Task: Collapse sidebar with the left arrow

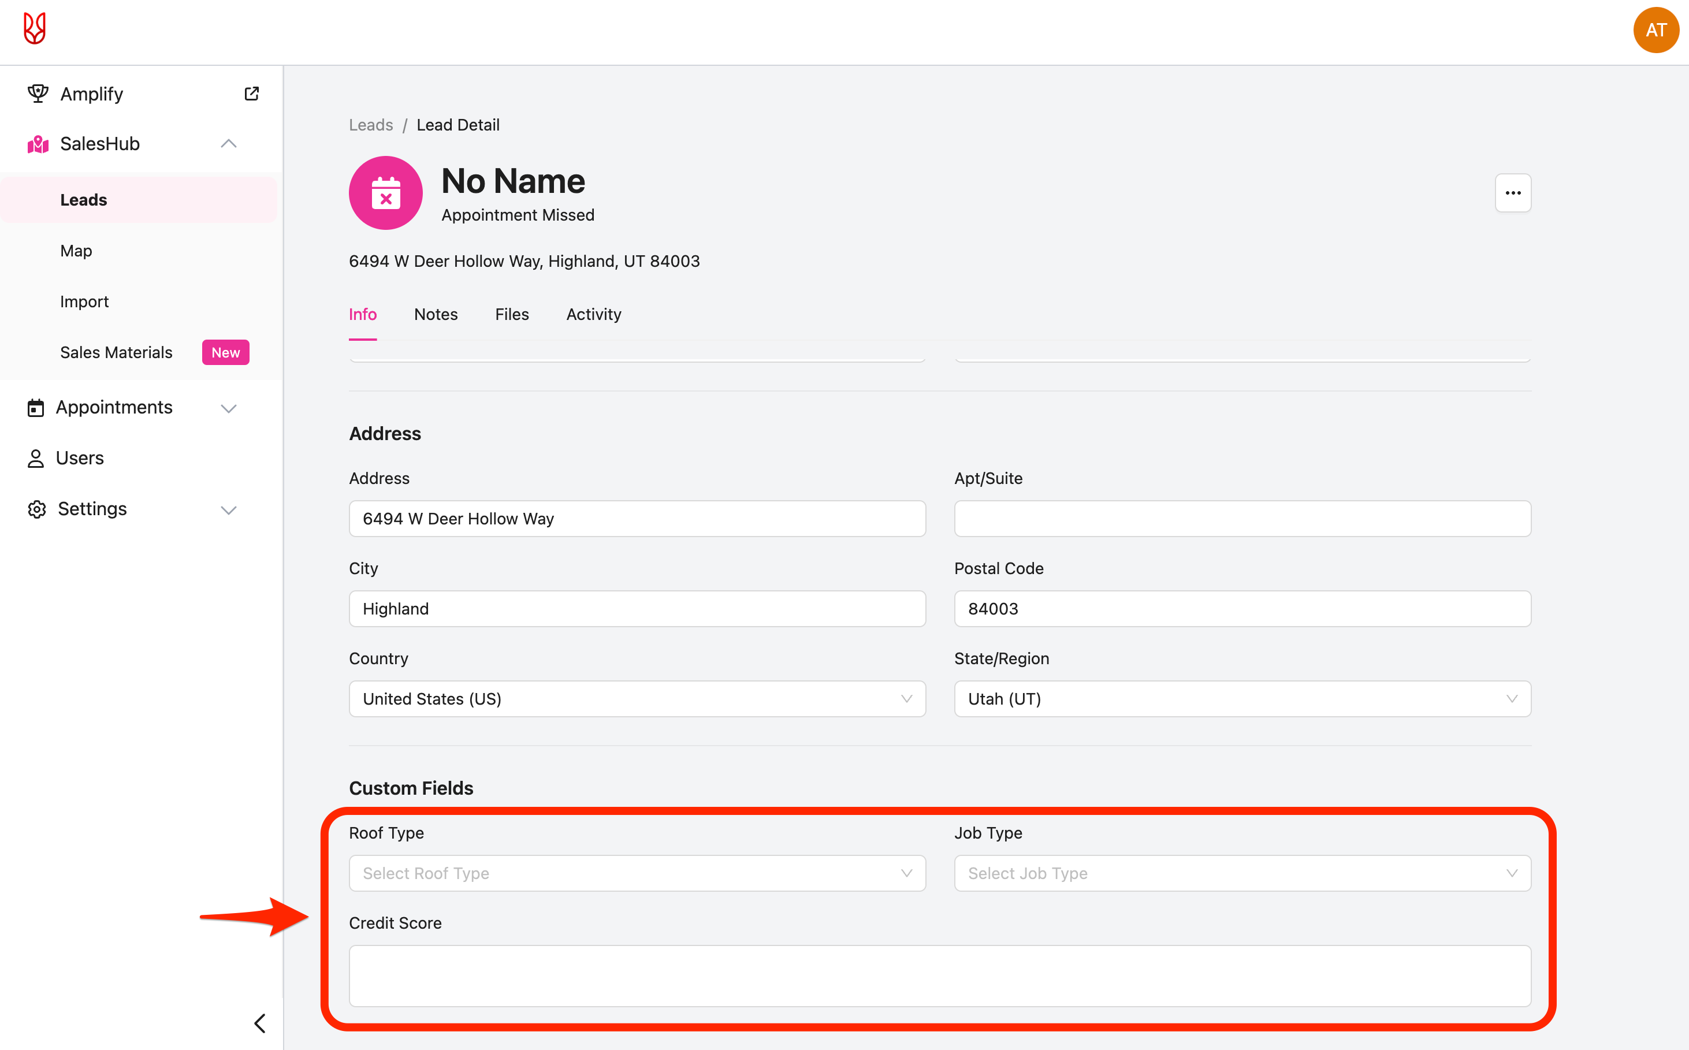Action: click(260, 1023)
